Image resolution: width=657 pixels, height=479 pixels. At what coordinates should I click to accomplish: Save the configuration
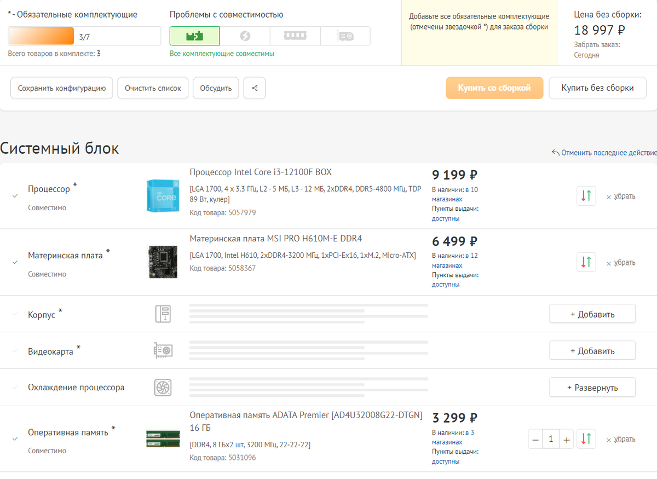(x=62, y=88)
